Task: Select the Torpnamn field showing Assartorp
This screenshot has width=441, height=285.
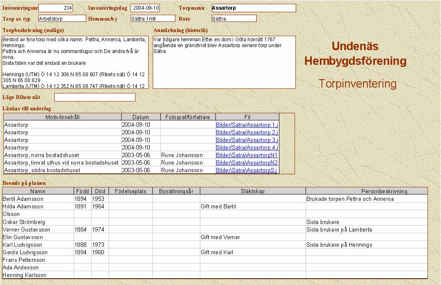Action: 253,8
